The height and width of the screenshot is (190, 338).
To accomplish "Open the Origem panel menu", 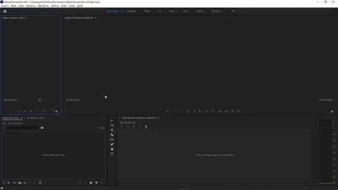I will pyautogui.click(x=26, y=18).
